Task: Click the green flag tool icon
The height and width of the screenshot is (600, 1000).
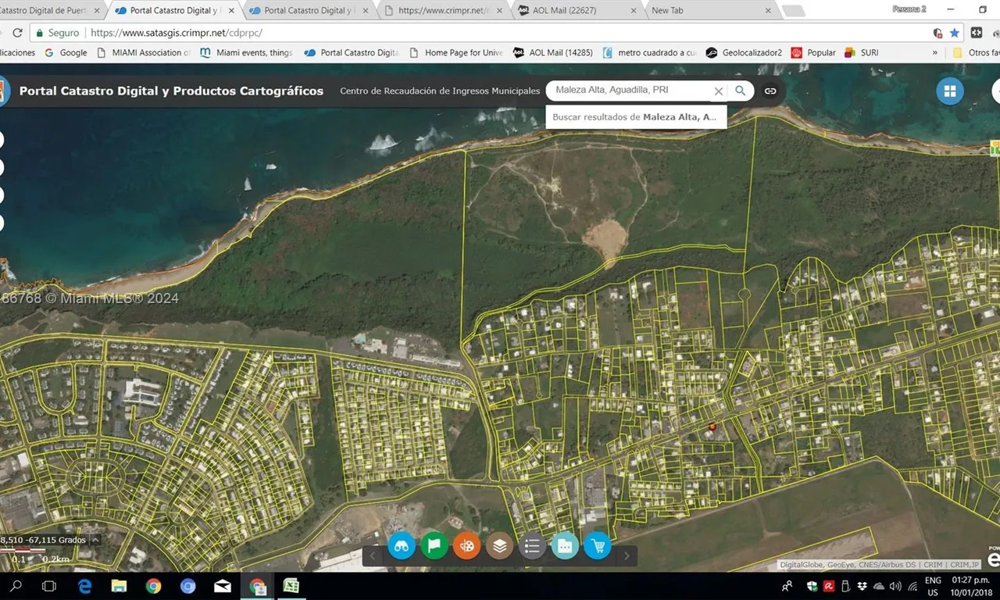Action: pyautogui.click(x=434, y=546)
